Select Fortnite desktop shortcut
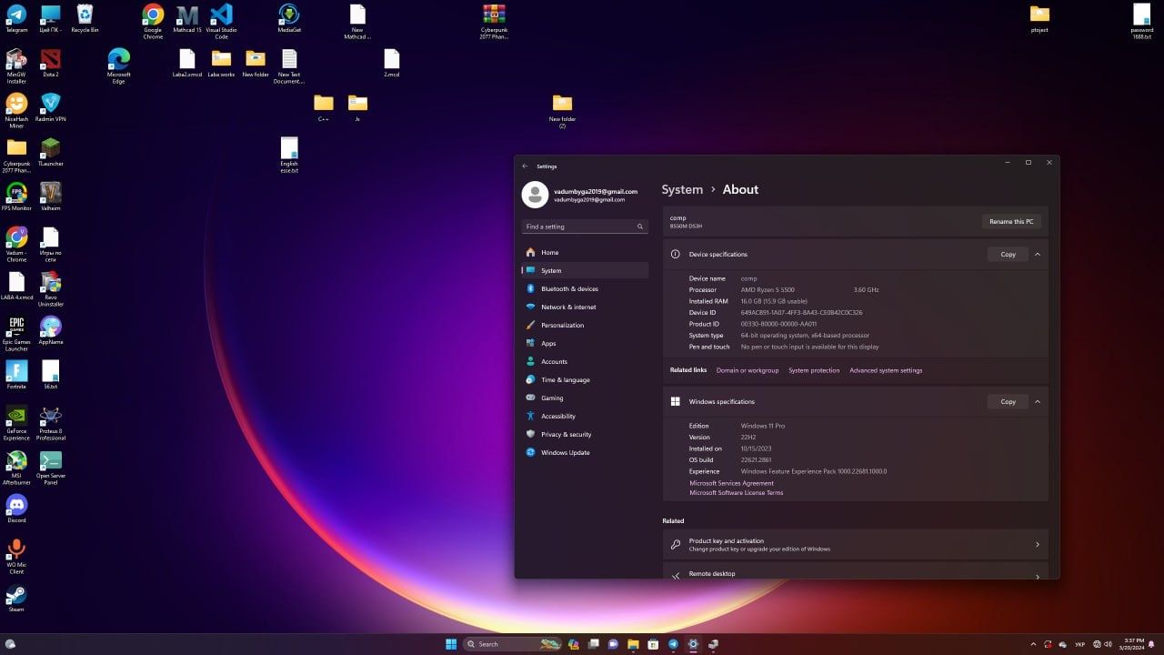The image size is (1164, 655). pyautogui.click(x=16, y=376)
